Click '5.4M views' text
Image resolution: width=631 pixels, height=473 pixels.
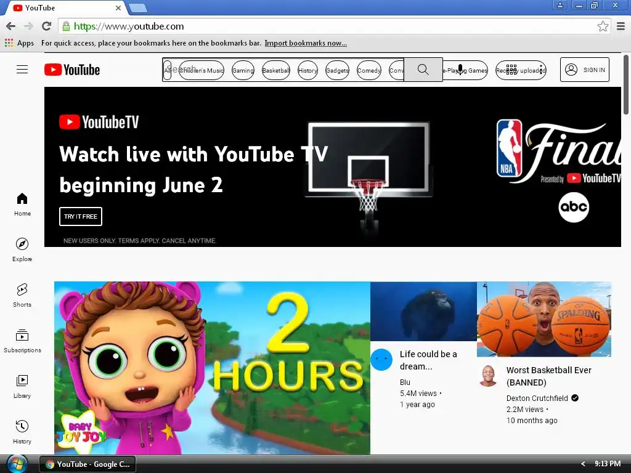pyautogui.click(x=418, y=394)
